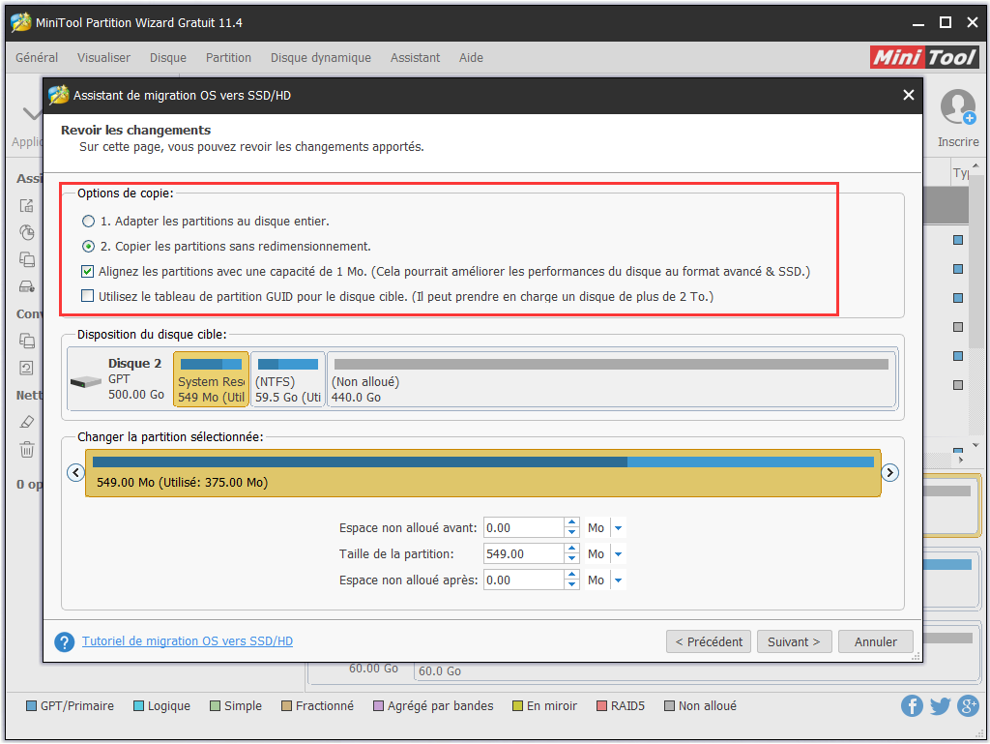Toggle Alignez les partitions 1 Mo checkbox
Image resolution: width=990 pixels, height=744 pixels.
pos(88,272)
